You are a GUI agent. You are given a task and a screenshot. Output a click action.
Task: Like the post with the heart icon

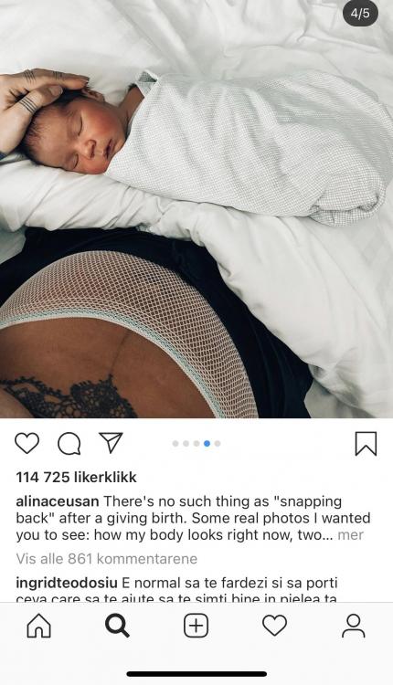[27, 443]
